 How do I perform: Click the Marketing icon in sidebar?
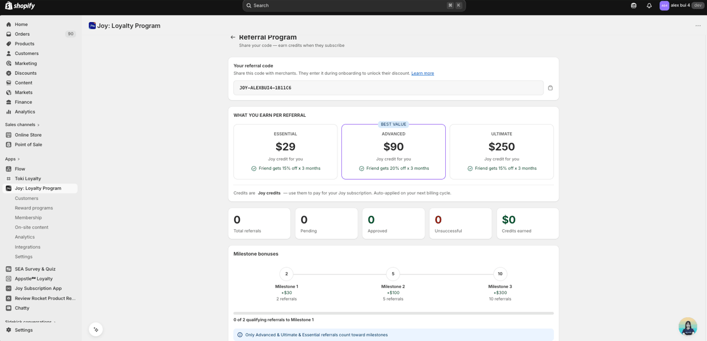(x=9, y=63)
